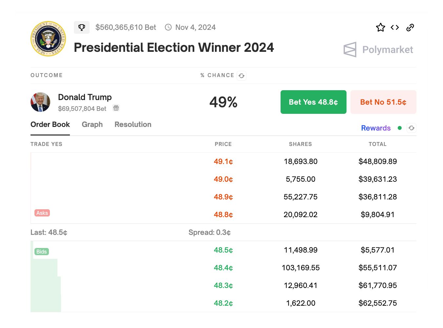Refresh the order book
The height and width of the screenshot is (328, 443).
tap(411, 128)
